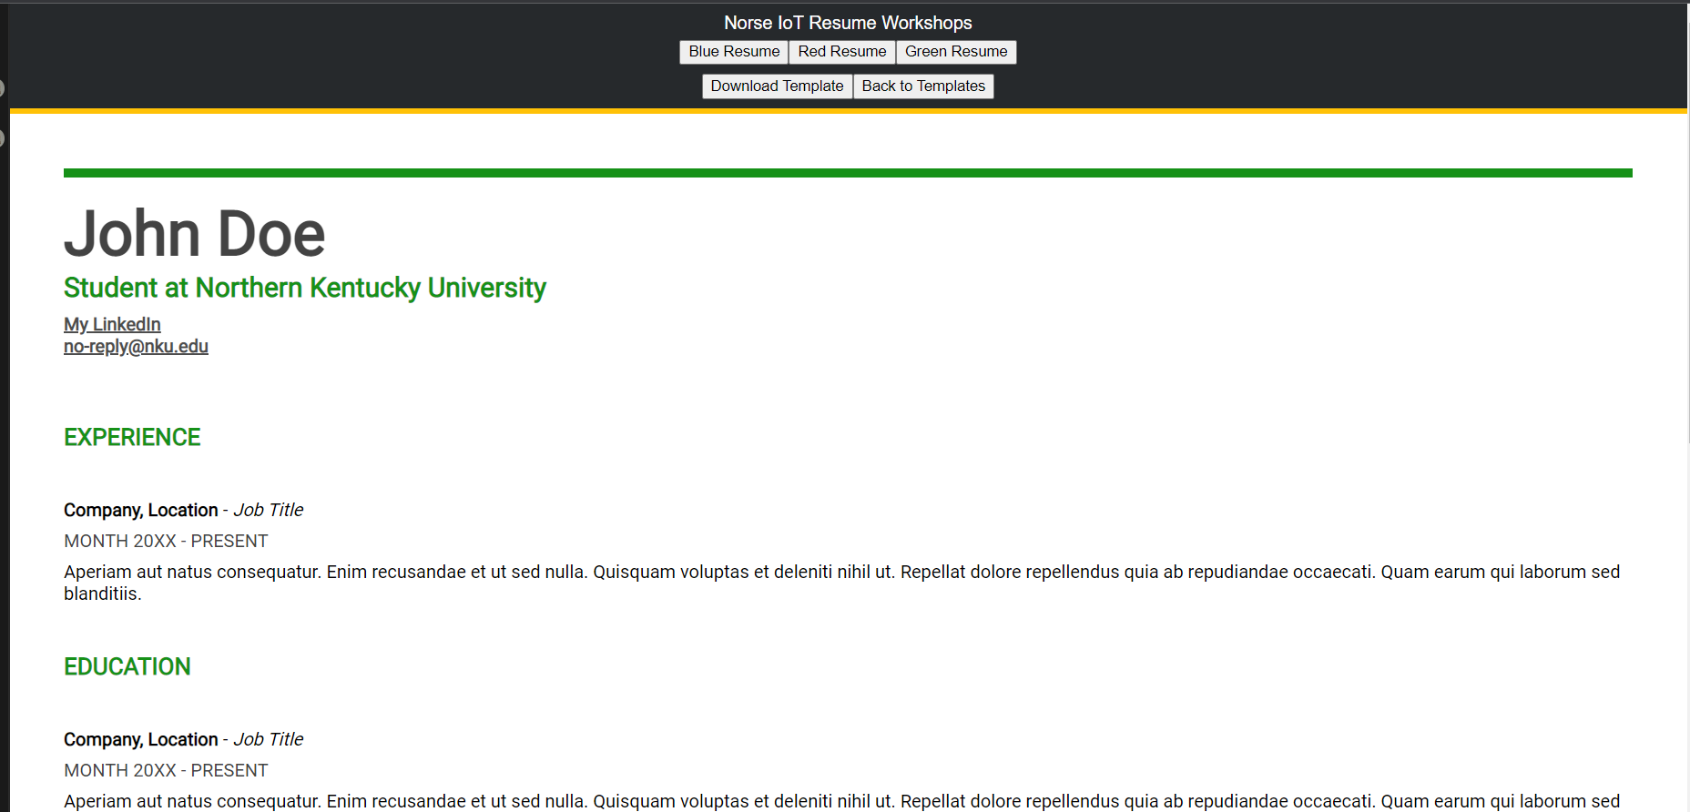The image size is (1690, 812).
Task: Click Company, Location under Education
Action: pyautogui.click(x=140, y=740)
